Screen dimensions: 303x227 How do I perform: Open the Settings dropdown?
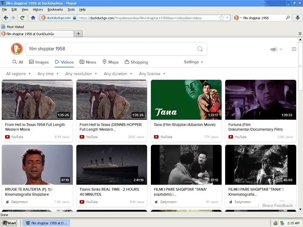[194, 62]
